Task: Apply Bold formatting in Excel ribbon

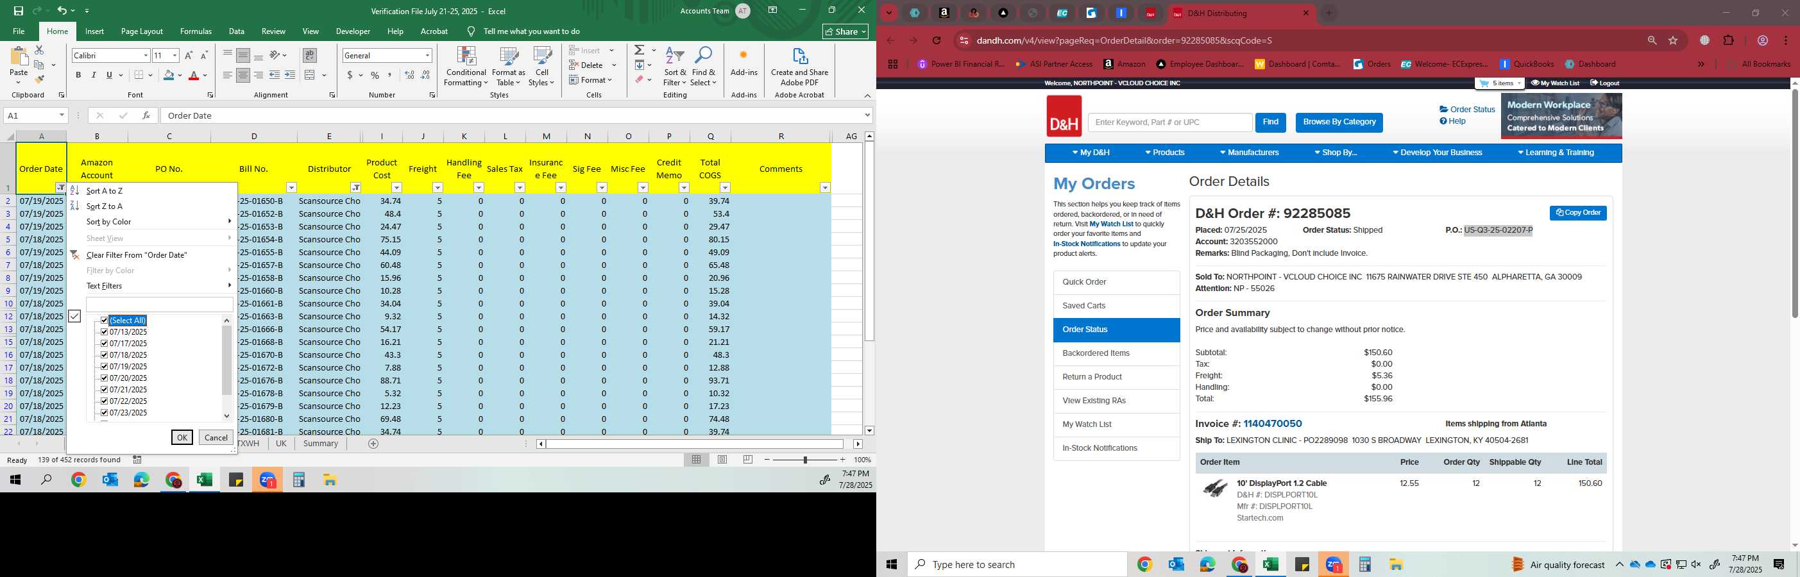Action: point(78,76)
